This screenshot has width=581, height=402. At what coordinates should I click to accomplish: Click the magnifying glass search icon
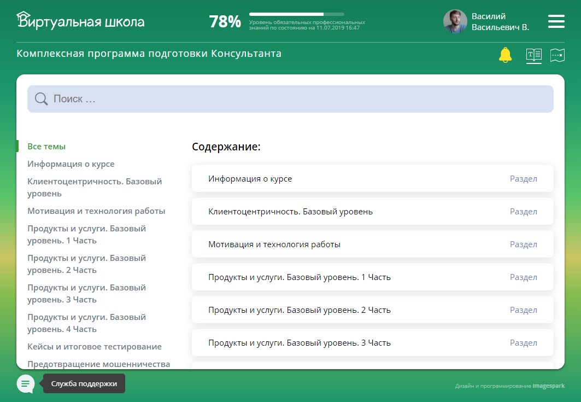point(41,98)
